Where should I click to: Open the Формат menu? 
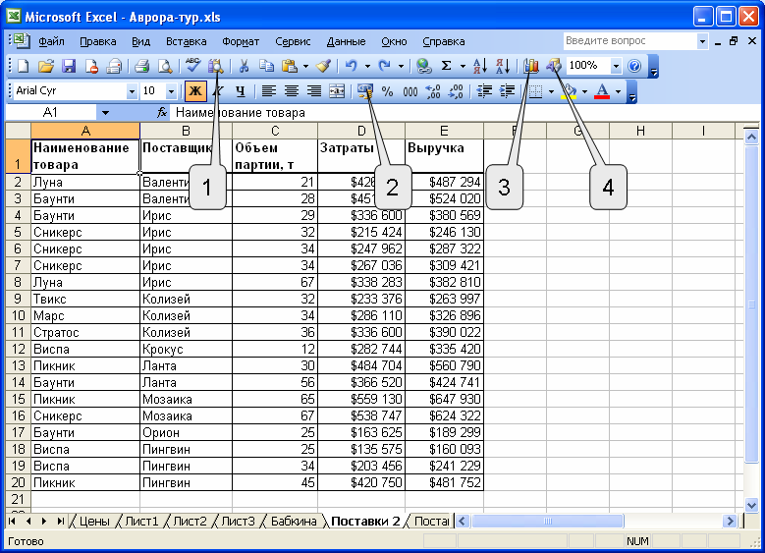coord(241,41)
